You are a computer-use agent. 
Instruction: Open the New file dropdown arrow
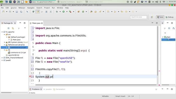7,12
